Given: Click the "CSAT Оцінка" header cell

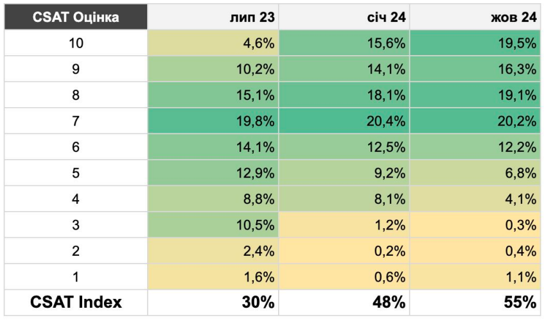Looking at the screenshot, I should click(x=76, y=17).
